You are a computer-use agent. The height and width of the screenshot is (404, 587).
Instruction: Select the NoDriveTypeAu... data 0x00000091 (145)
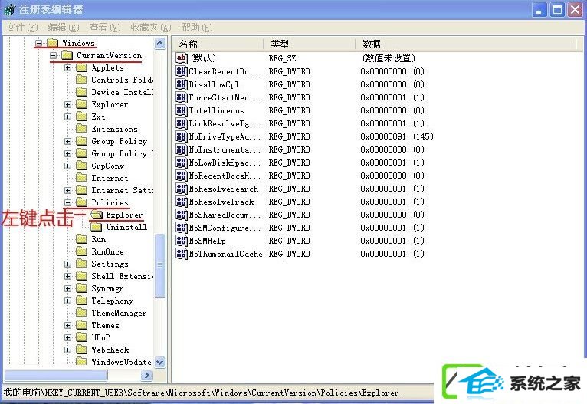point(397,136)
